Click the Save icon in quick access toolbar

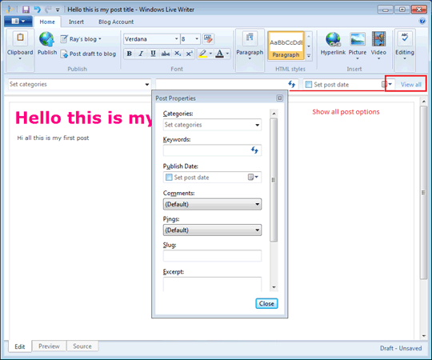coord(26,10)
